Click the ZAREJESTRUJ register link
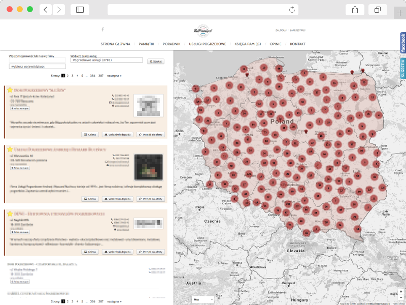The image size is (406, 305). pos(297,30)
